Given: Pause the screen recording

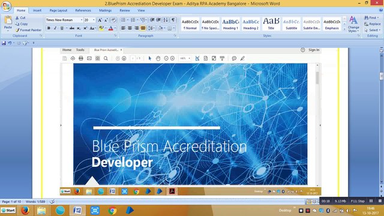Looking at the screenshot, I should 371,201.
